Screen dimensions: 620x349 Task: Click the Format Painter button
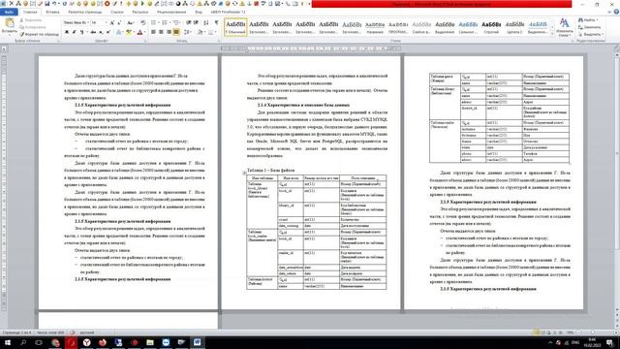pyautogui.click(x=39, y=34)
